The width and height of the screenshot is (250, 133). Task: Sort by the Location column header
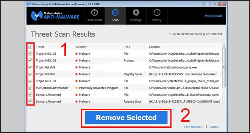coord(154,47)
